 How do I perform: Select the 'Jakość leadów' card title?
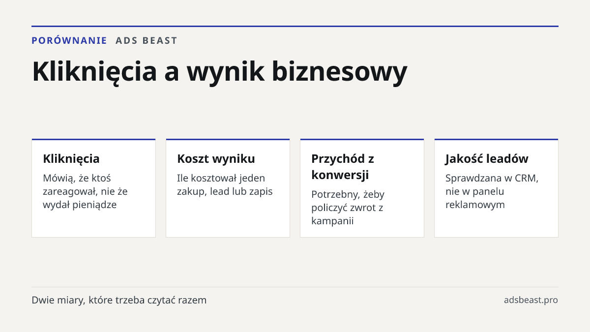coord(487,159)
